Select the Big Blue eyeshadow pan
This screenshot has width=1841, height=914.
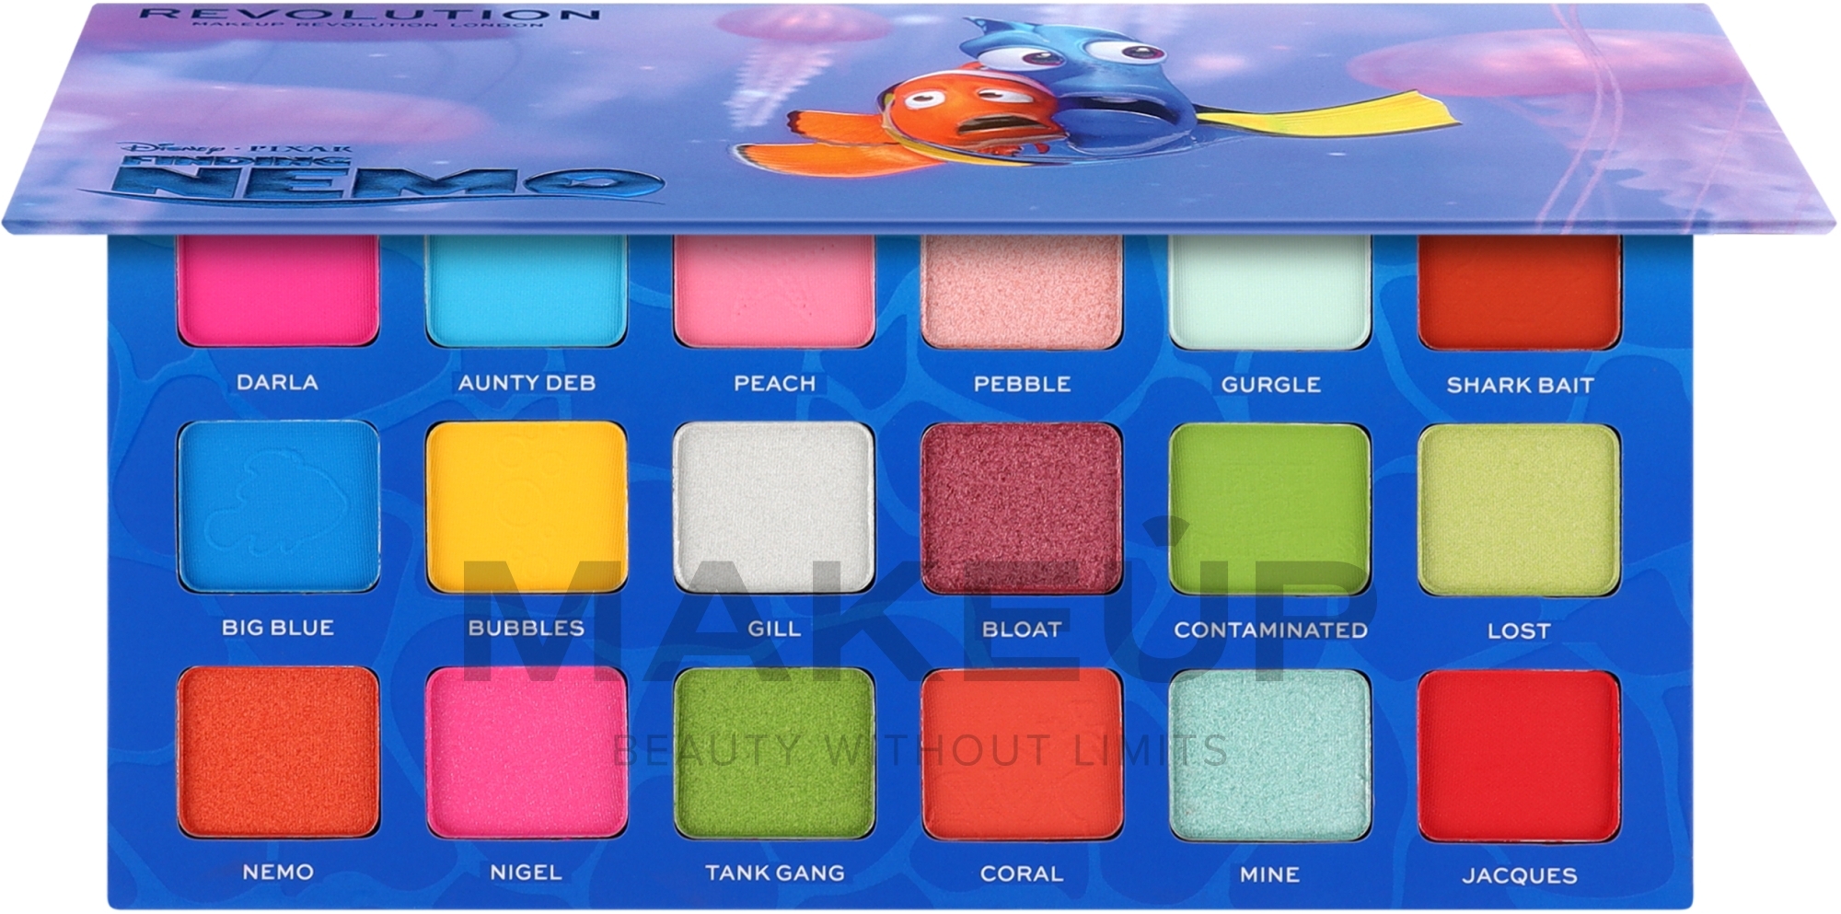278,505
